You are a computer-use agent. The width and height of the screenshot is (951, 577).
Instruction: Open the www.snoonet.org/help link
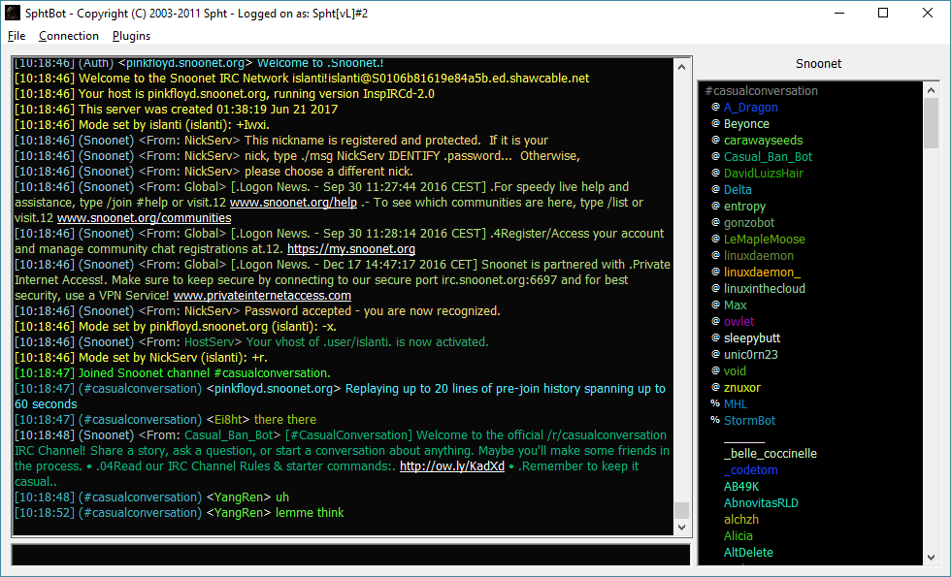pyautogui.click(x=293, y=203)
